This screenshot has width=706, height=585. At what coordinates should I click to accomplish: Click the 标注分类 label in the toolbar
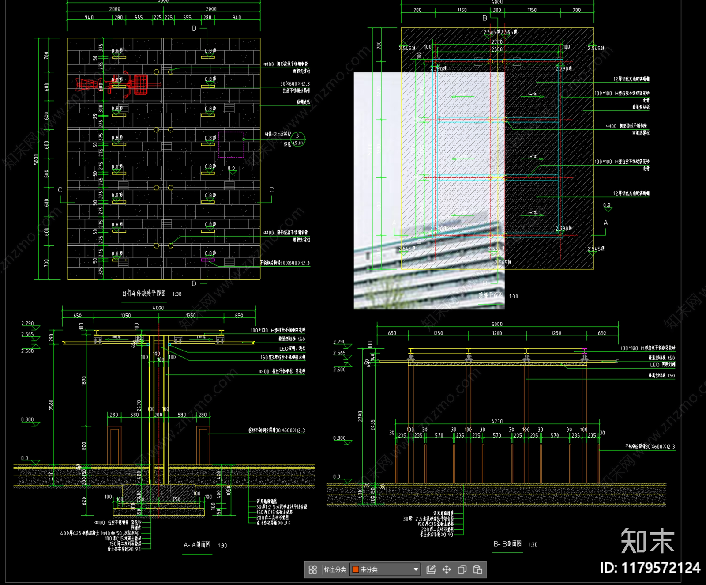(x=335, y=570)
